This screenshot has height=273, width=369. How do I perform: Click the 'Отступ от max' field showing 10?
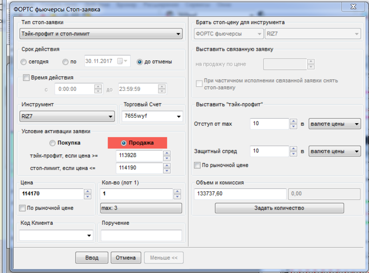(x=269, y=124)
